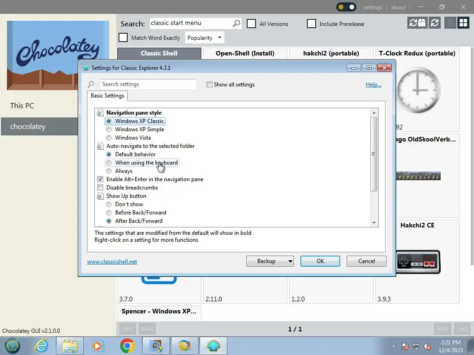Viewport: 474px width, 355px height.
Task: Click the refresh-all packages icon
Action: (418, 23)
